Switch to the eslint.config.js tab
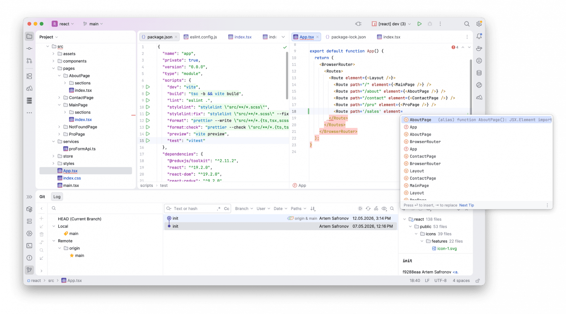This screenshot has height=314, width=566. pyautogui.click(x=200, y=37)
